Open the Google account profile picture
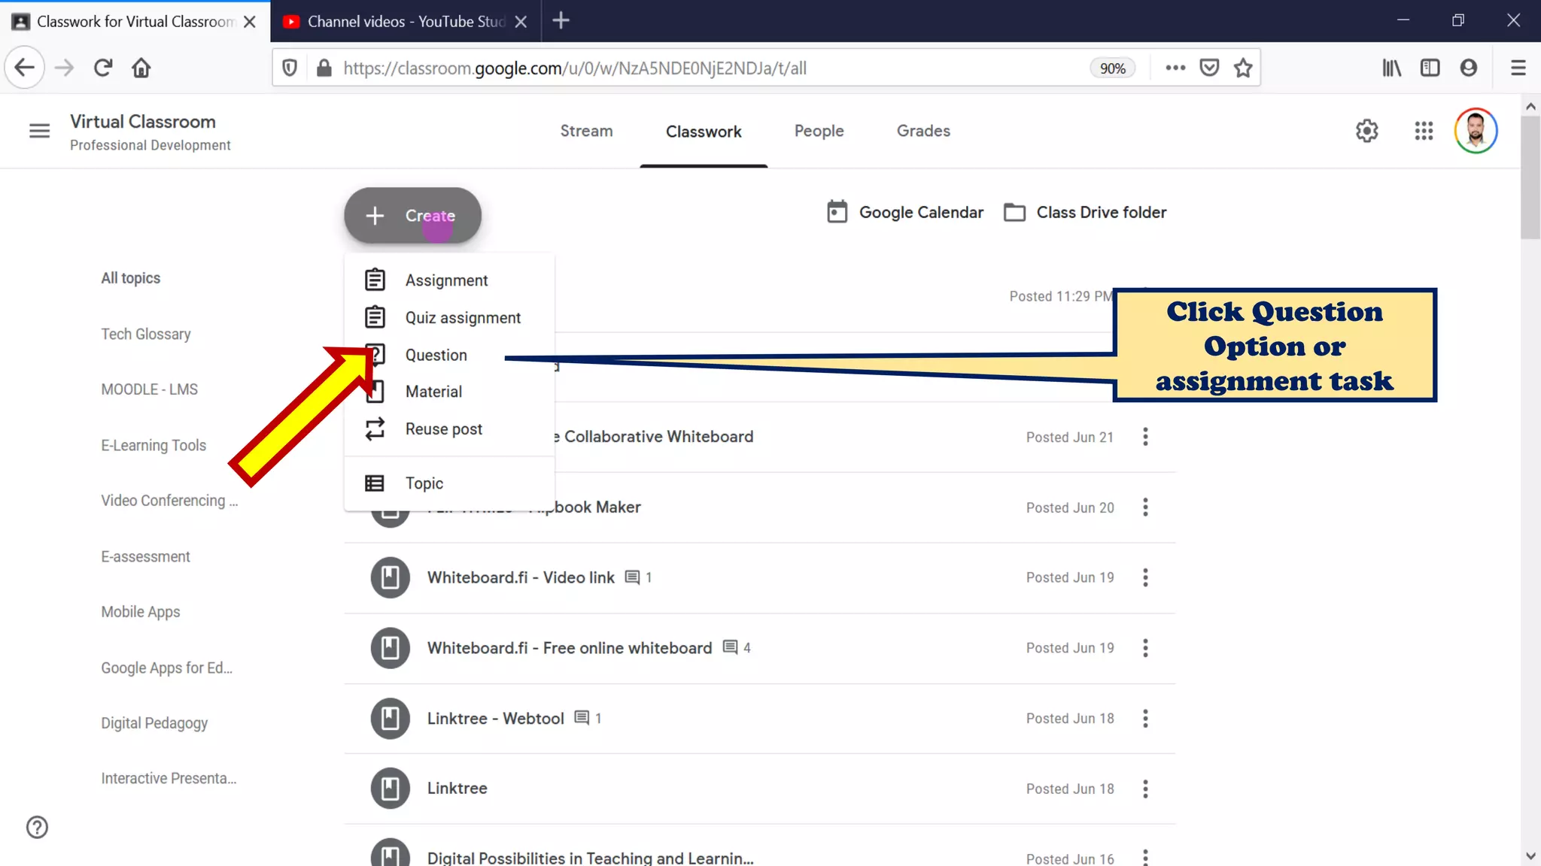This screenshot has width=1541, height=866. [x=1475, y=131]
